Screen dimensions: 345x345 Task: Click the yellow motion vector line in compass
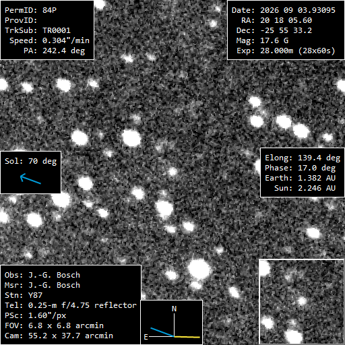[187, 337]
